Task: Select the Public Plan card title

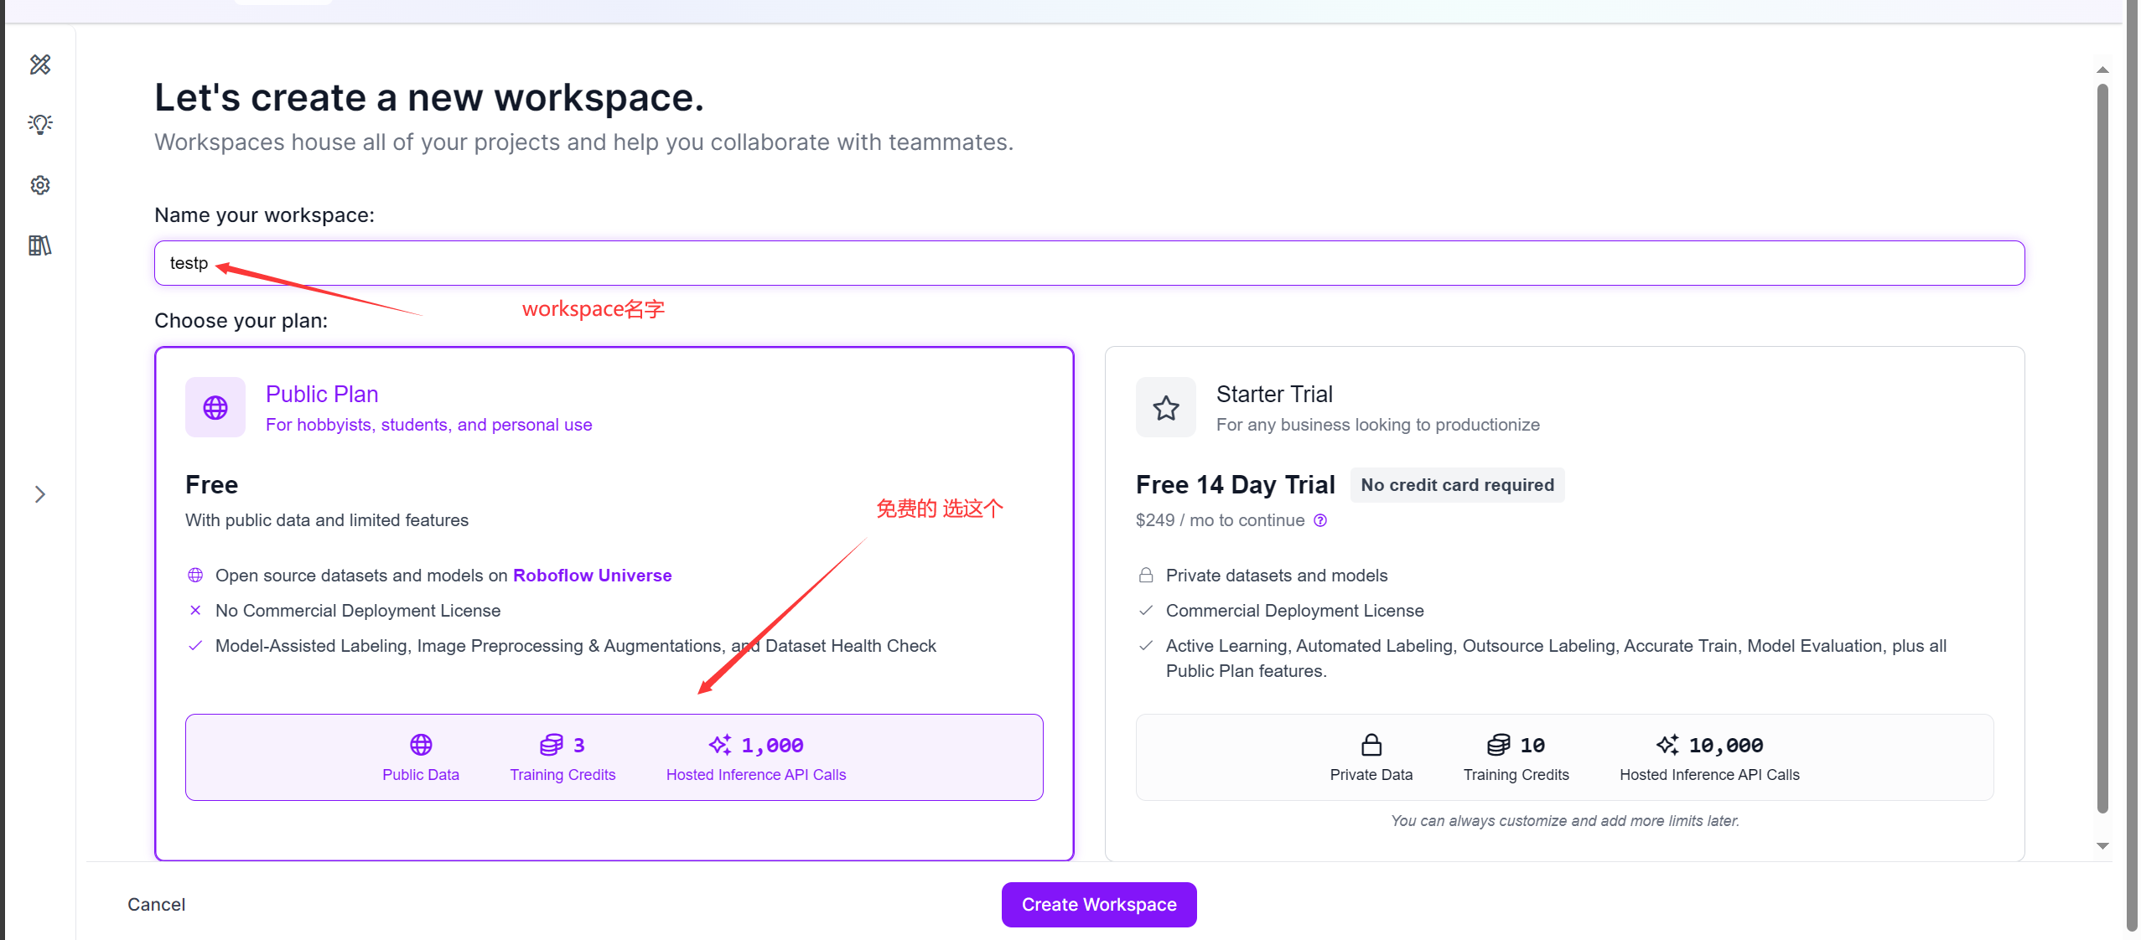Action: tap(322, 394)
